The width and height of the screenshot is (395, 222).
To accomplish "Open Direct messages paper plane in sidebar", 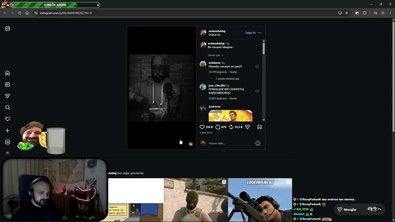I will click(x=7, y=96).
